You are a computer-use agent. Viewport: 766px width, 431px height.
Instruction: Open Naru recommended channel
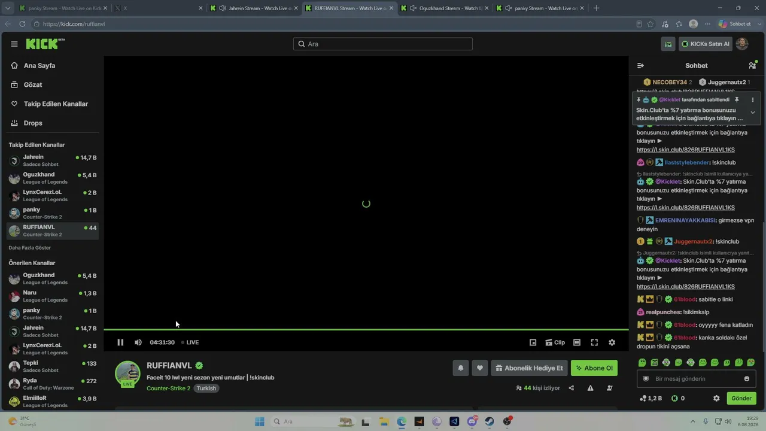click(x=53, y=296)
